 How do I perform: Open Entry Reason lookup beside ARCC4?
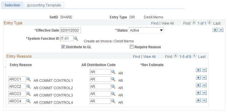(29, 101)
